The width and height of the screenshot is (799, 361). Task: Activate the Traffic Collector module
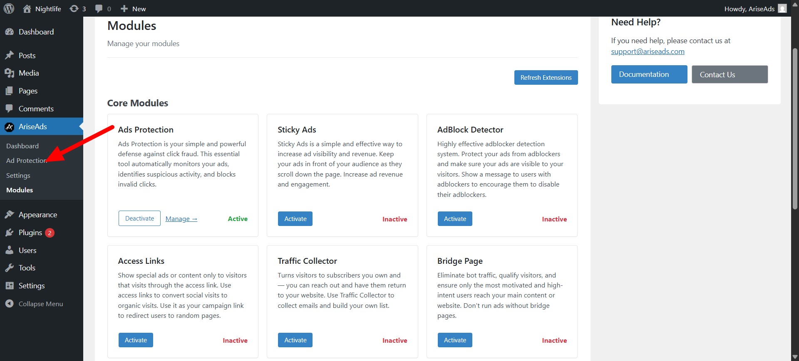[295, 340]
